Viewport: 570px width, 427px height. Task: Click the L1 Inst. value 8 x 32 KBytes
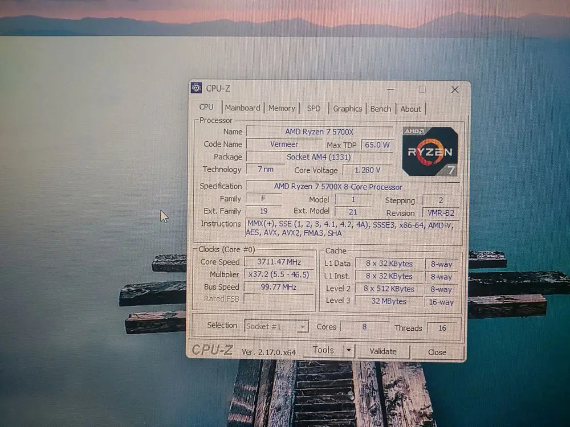(389, 276)
